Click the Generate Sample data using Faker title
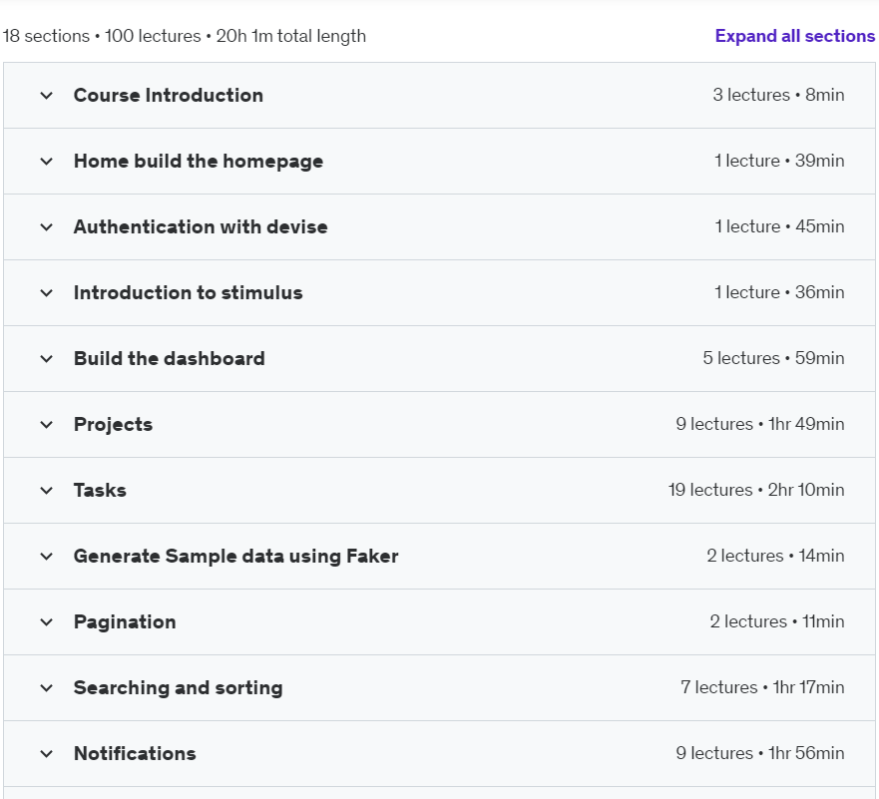Screen dimensions: 879x799 pos(236,557)
